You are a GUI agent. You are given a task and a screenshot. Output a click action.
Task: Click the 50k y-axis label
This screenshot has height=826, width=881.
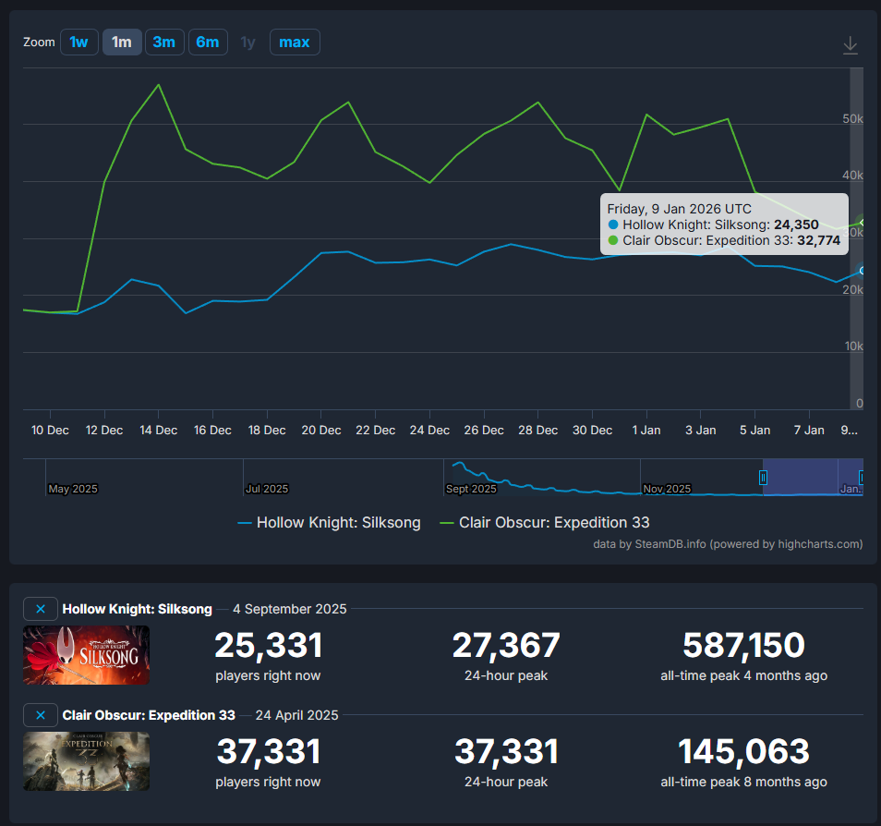(853, 118)
